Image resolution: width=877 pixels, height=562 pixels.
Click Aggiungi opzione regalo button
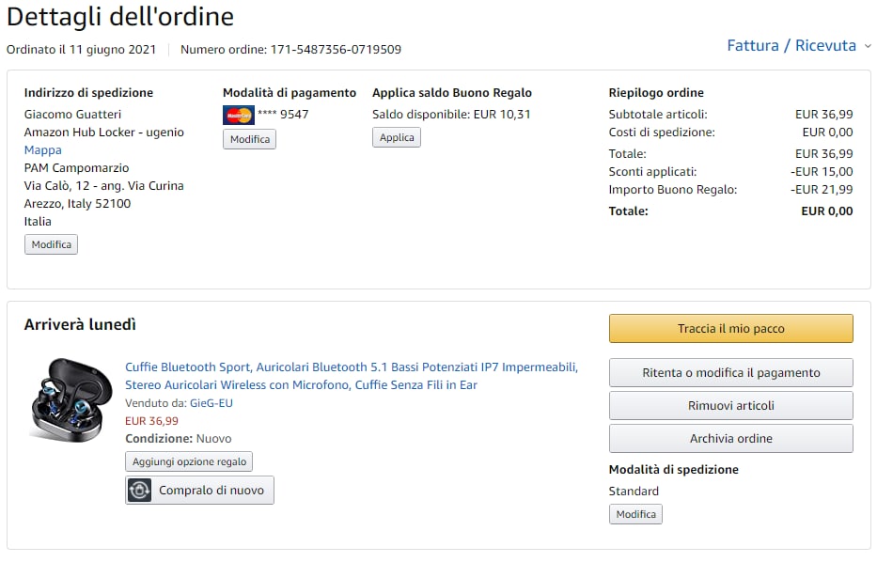(x=189, y=461)
